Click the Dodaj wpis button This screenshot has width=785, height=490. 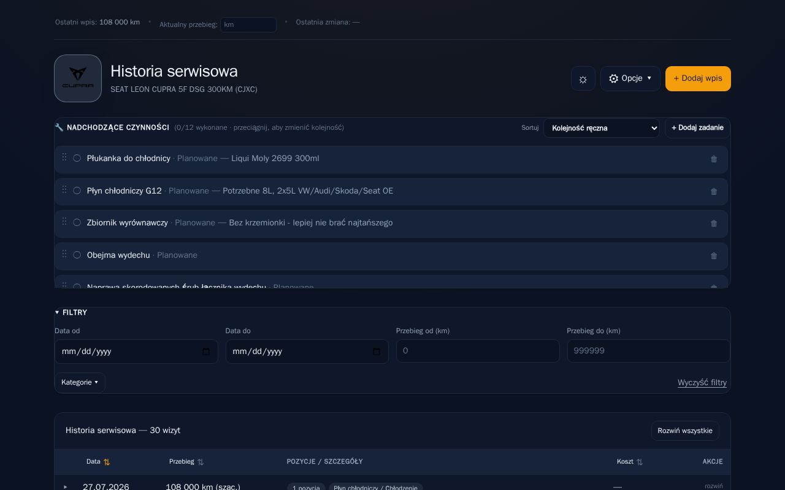tap(698, 78)
